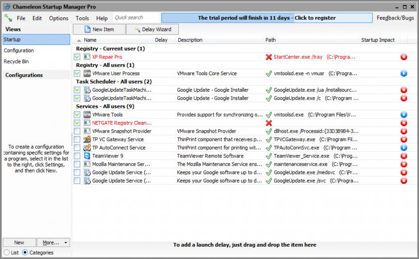Click red stop icon in Mozilla Maintenance Service row
Image resolution: width=419 pixels, height=259 pixels.
tap(403, 164)
